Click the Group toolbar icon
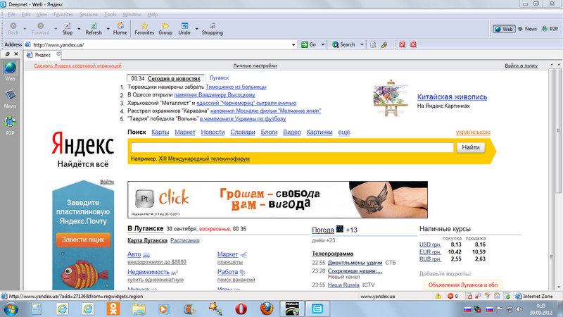Screen dimensions: 563x317 [165, 28]
